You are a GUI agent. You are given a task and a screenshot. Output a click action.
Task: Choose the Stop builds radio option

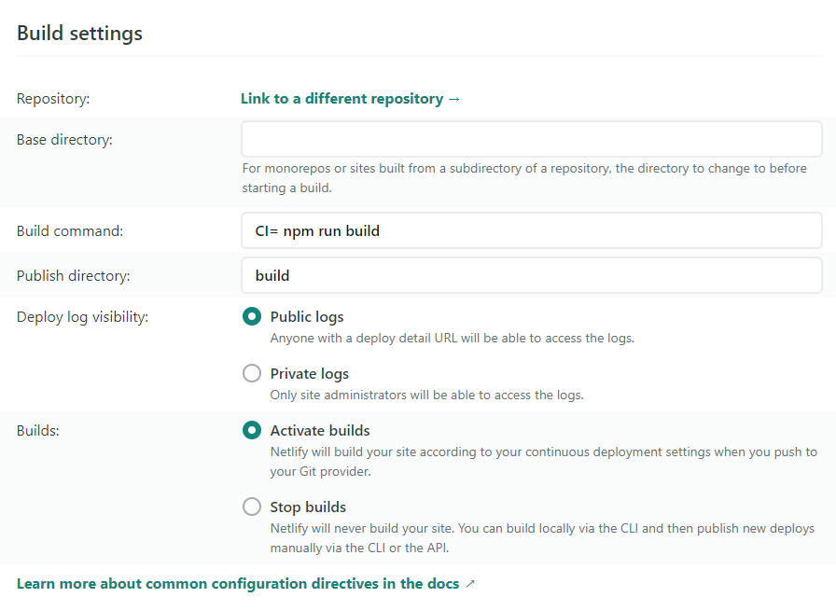click(x=252, y=507)
